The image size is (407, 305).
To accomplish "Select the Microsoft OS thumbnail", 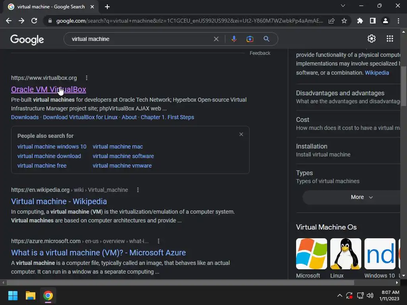I will point(312,254).
